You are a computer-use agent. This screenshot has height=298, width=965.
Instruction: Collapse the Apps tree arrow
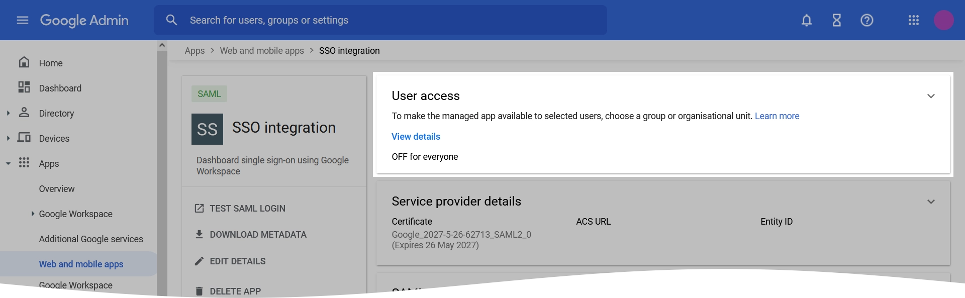(8, 163)
